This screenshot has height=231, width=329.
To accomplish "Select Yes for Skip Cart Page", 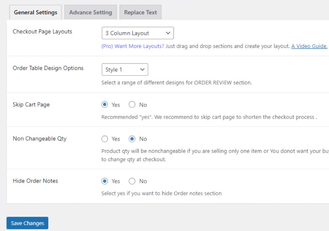I will (105, 105).
